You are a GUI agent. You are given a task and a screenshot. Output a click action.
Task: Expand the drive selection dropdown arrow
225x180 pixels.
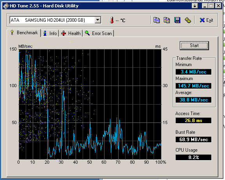98,20
